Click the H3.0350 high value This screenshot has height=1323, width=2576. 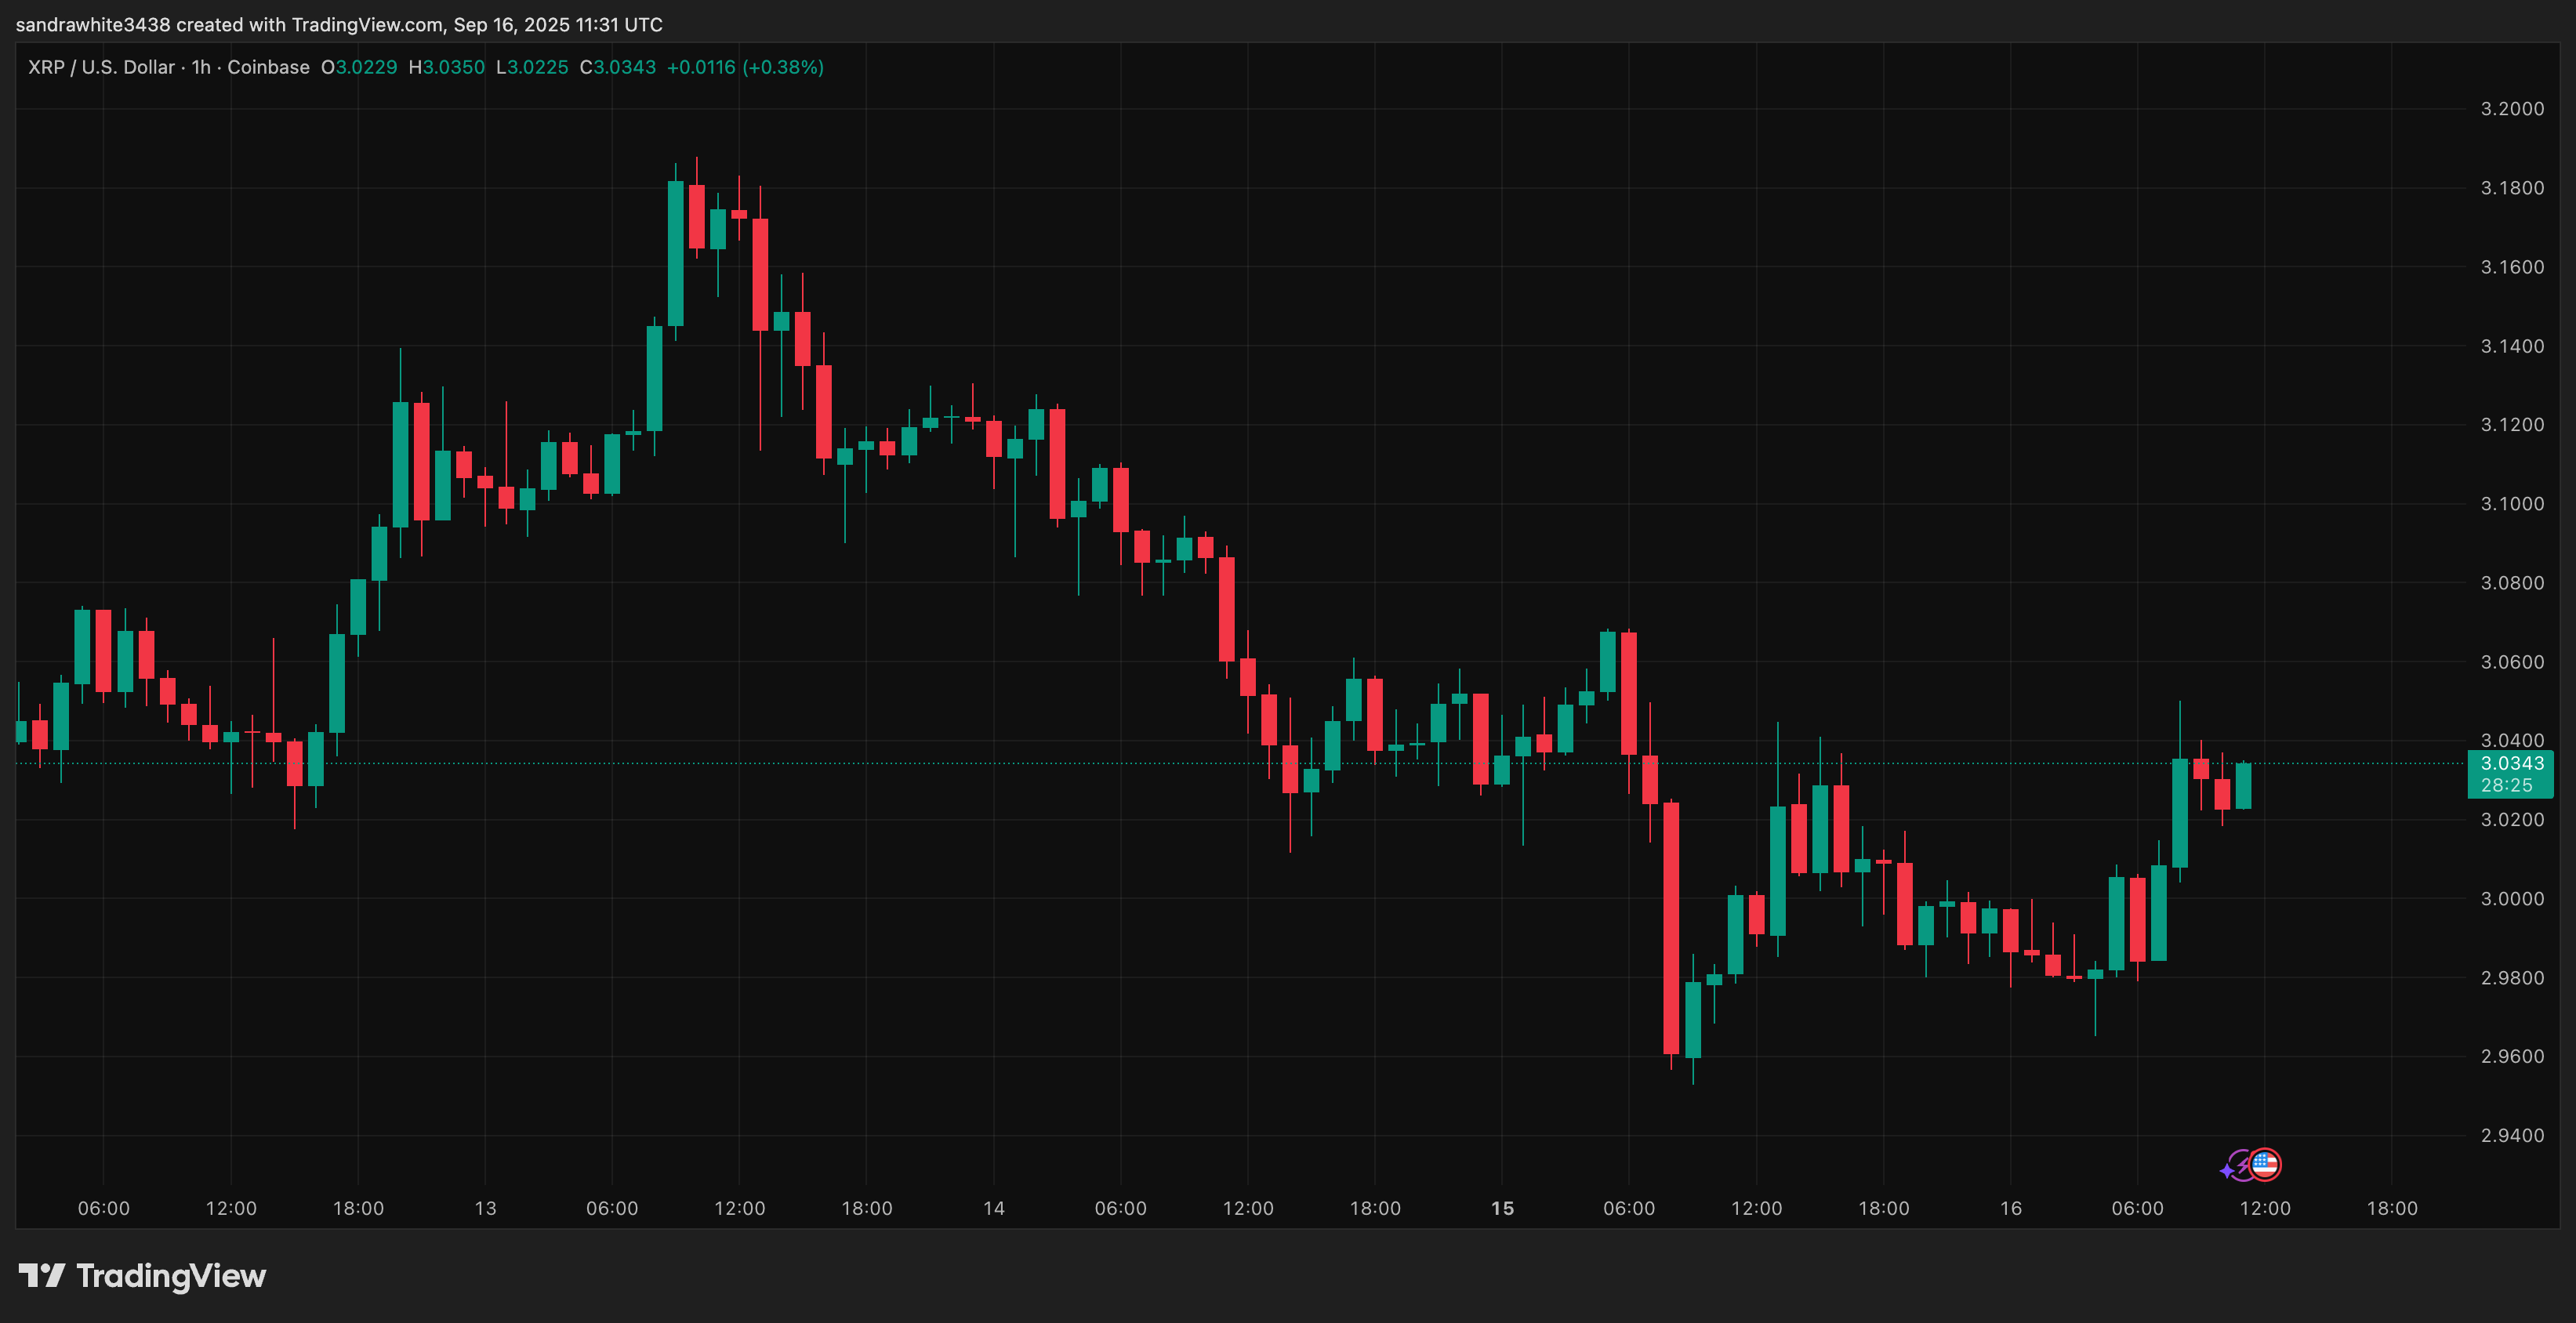(x=445, y=67)
